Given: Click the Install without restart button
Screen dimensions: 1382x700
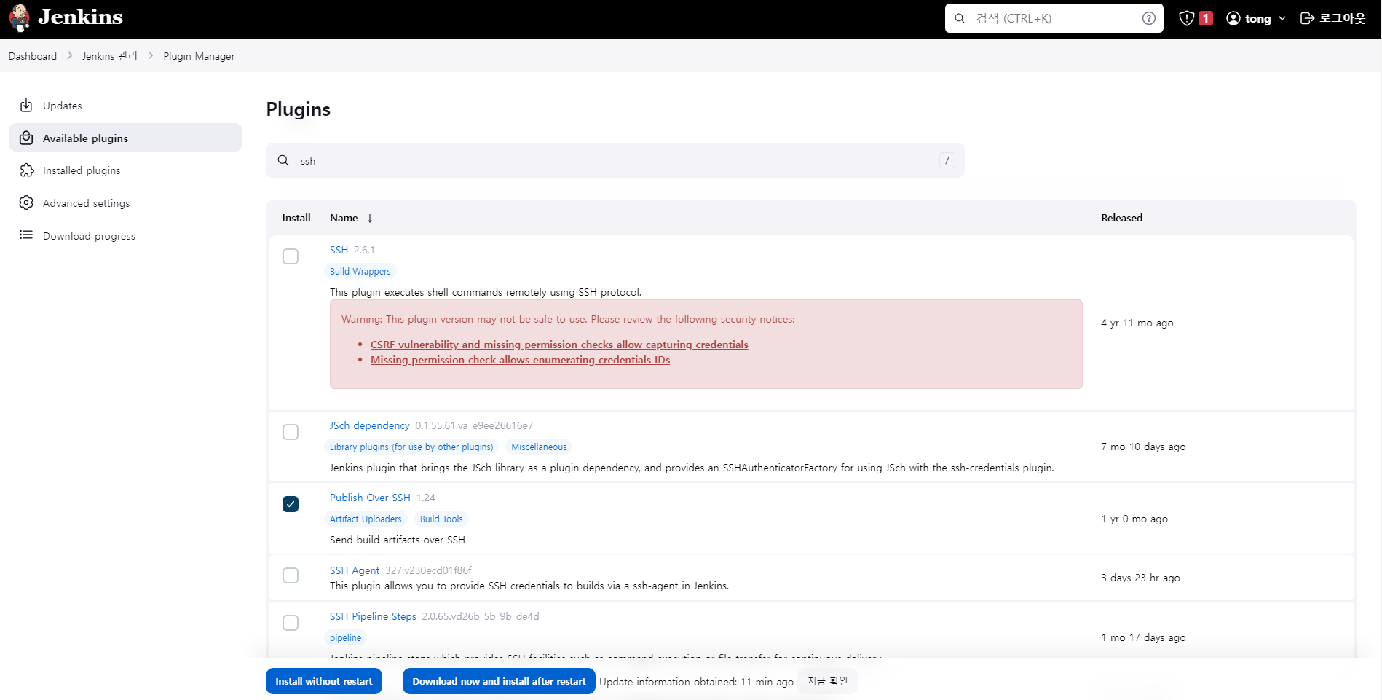Looking at the screenshot, I should tap(323, 681).
